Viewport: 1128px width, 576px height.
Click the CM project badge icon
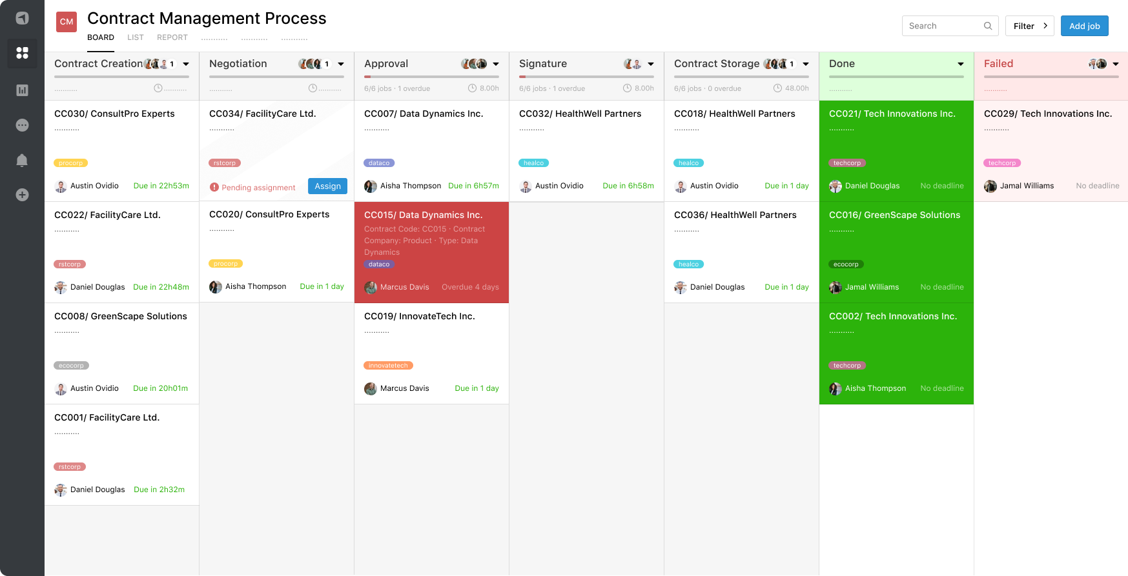pyautogui.click(x=67, y=22)
